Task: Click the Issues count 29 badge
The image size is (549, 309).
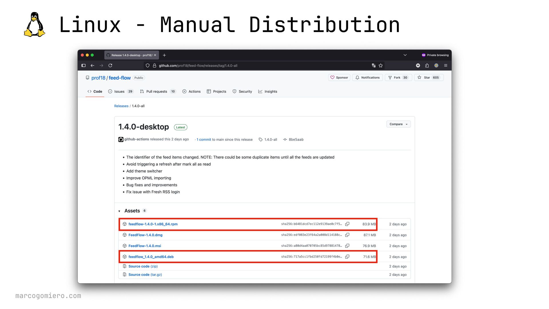Action: [x=130, y=92]
